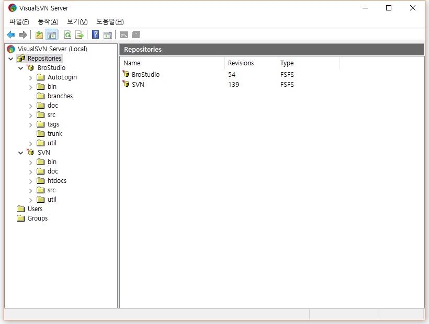Click the Export list toolbar icon
The height and width of the screenshot is (324, 429).
click(x=80, y=34)
